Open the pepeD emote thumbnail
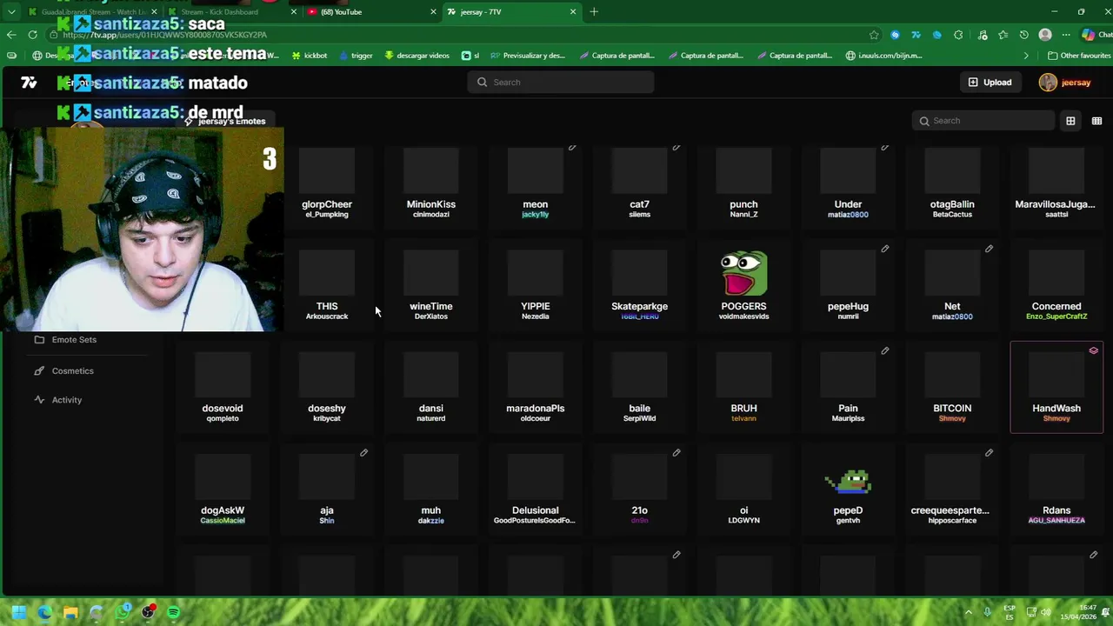The width and height of the screenshot is (1113, 626). point(848,482)
